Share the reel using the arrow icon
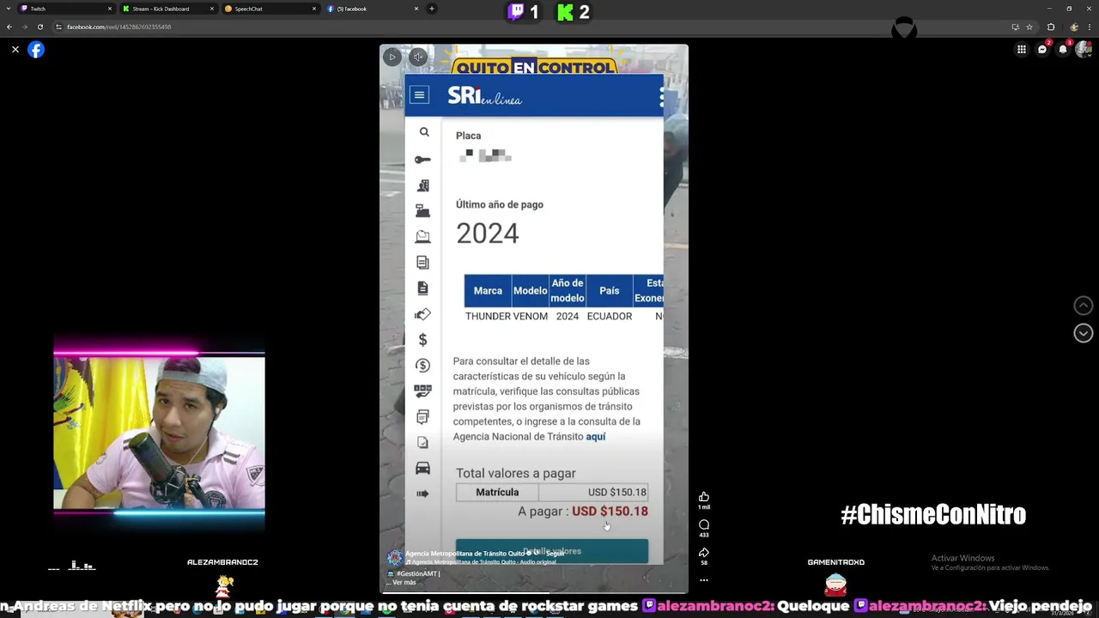The image size is (1099, 618). [704, 552]
